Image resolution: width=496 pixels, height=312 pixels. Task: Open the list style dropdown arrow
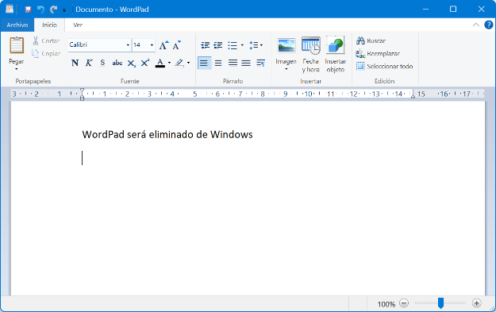[x=242, y=45]
